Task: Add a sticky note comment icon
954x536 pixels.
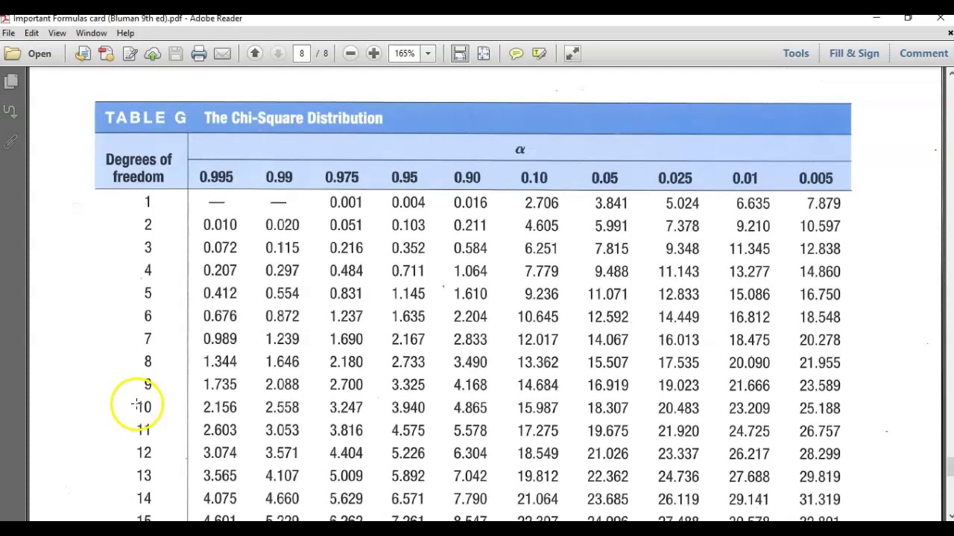Action: (516, 54)
